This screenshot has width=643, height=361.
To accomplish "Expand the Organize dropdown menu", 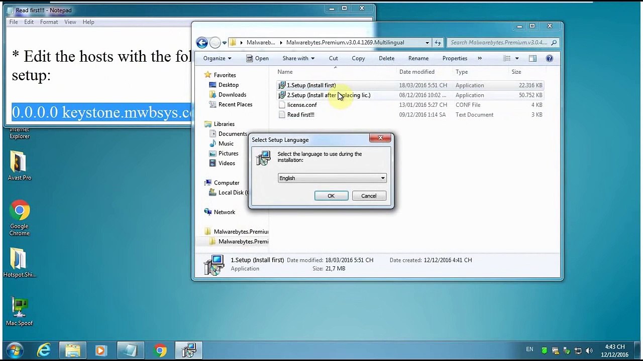I will tap(218, 58).
